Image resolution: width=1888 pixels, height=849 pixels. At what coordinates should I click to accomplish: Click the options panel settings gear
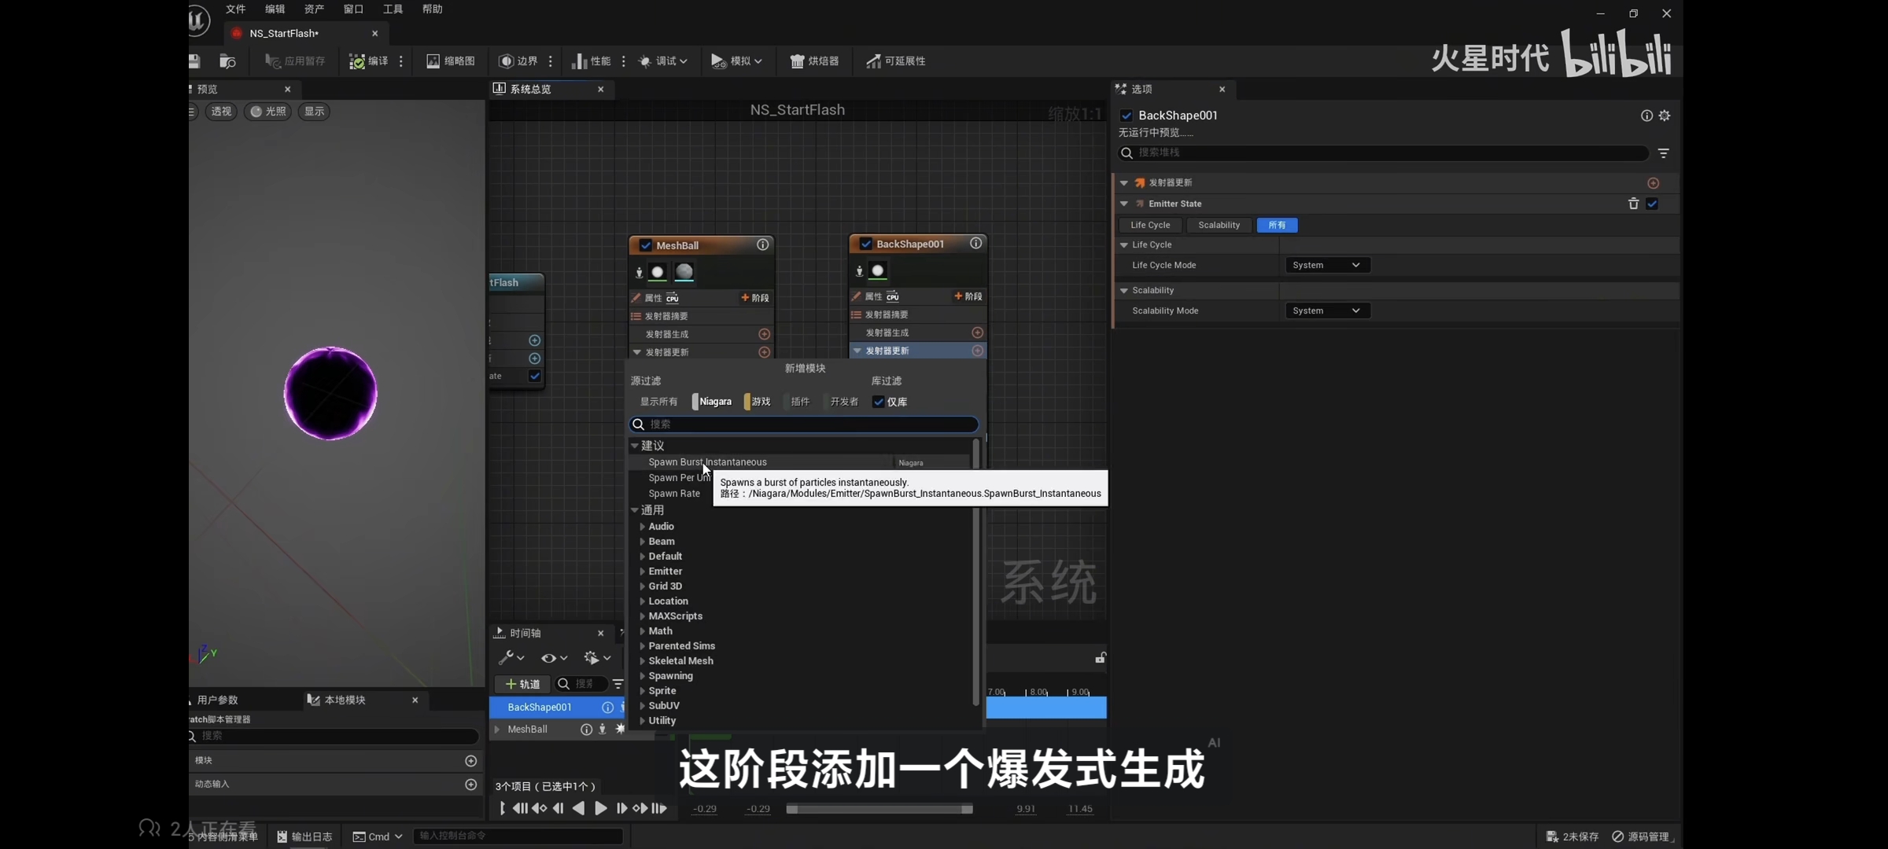point(1665,116)
